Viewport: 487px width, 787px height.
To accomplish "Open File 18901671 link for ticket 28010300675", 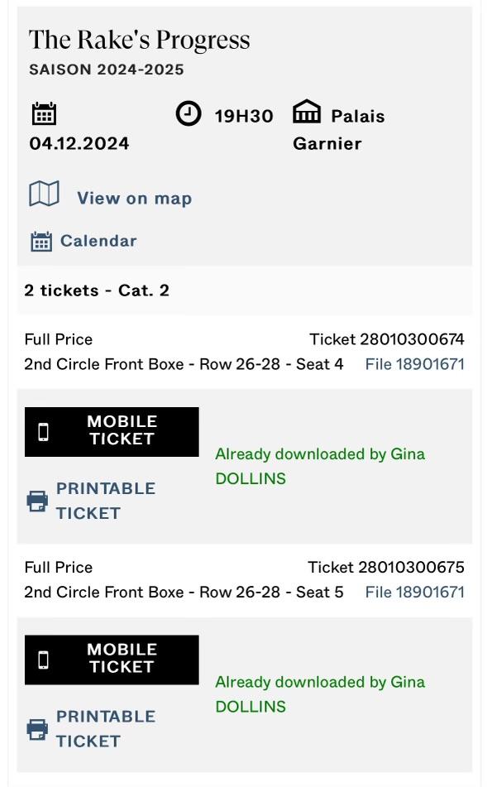I will [x=415, y=592].
